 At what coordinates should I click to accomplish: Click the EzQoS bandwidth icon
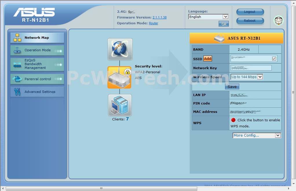tap(17, 65)
